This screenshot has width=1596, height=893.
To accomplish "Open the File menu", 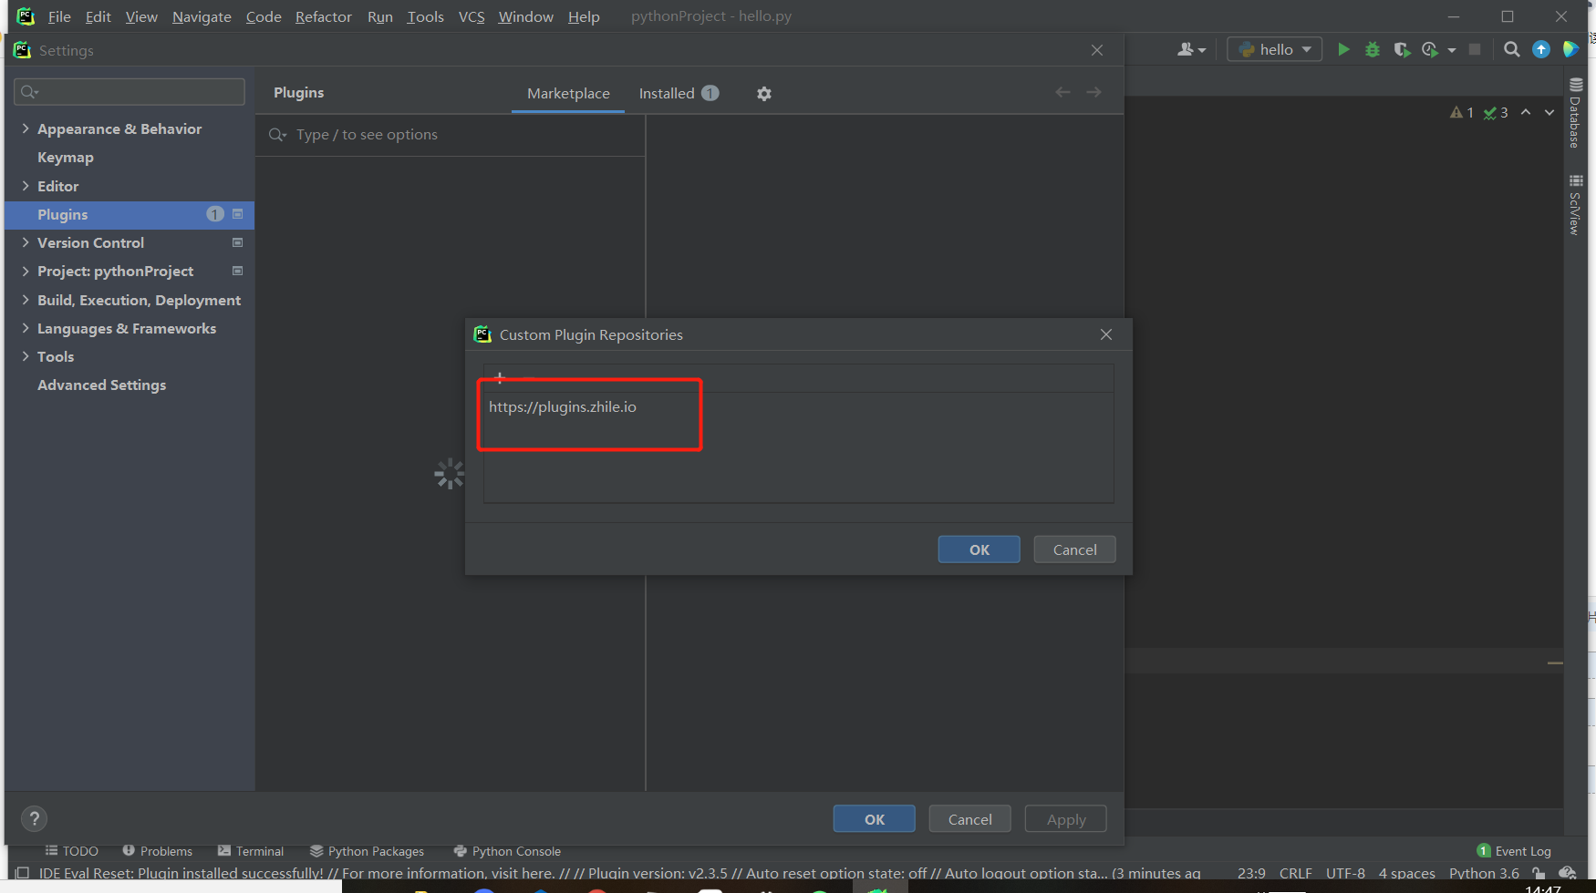I will click(x=59, y=16).
